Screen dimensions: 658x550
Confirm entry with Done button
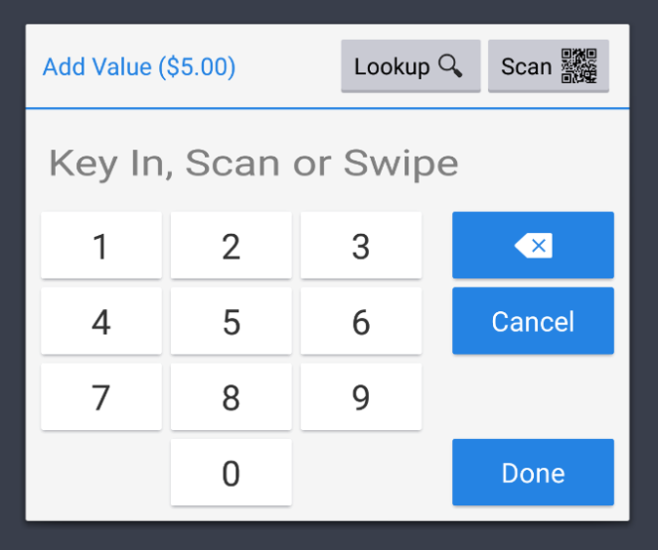click(533, 473)
